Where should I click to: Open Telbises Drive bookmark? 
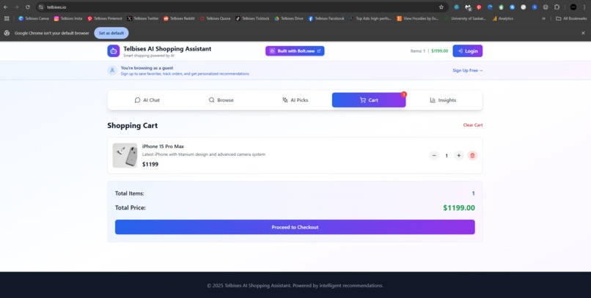pyautogui.click(x=289, y=18)
